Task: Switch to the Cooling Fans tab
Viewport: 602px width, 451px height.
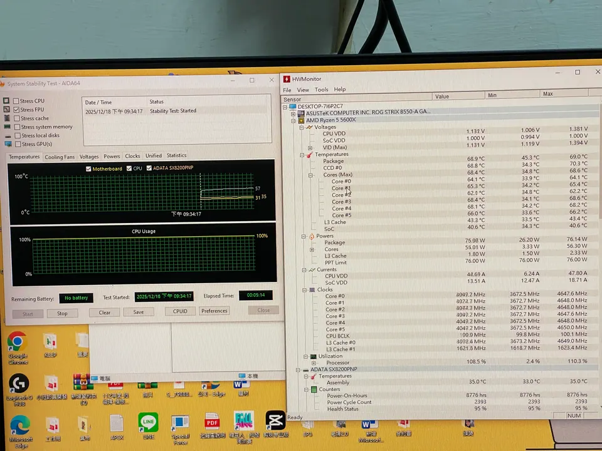Action: 60,157
